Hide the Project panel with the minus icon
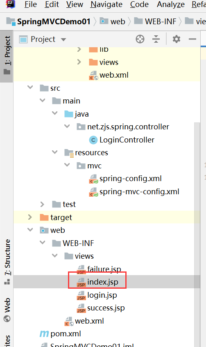 click(192, 39)
